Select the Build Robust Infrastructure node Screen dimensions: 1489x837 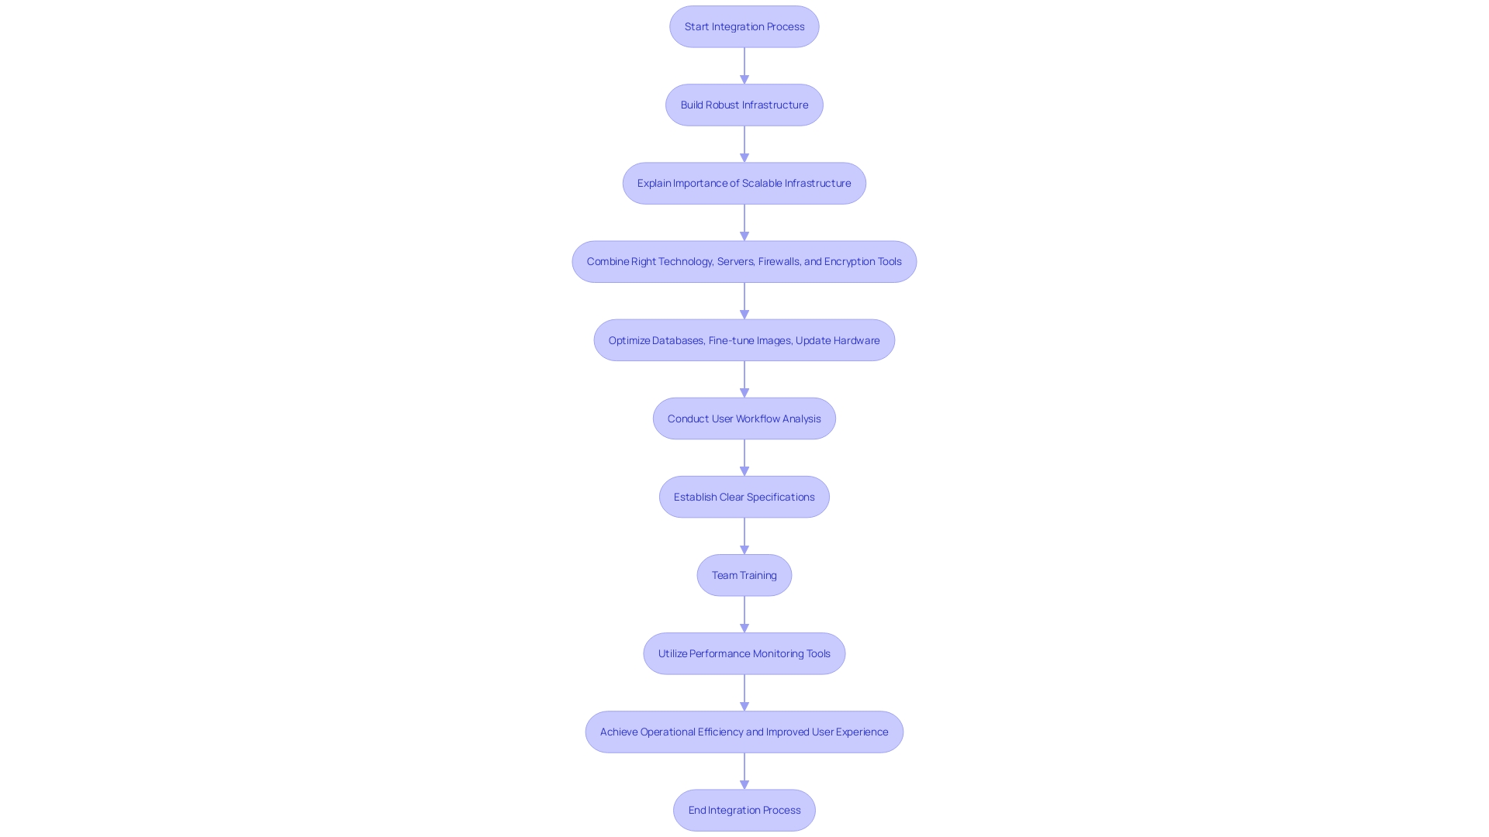[x=744, y=105]
